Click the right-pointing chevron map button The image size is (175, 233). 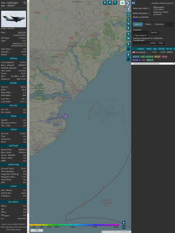coord(128,3)
